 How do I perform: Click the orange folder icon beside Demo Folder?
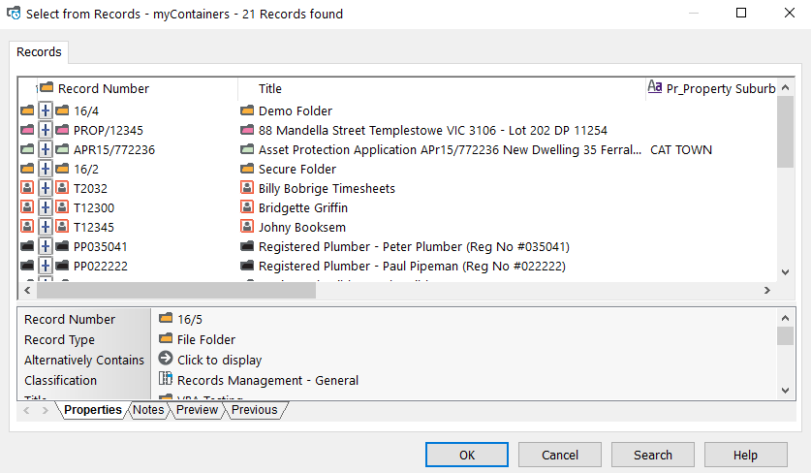pos(247,111)
